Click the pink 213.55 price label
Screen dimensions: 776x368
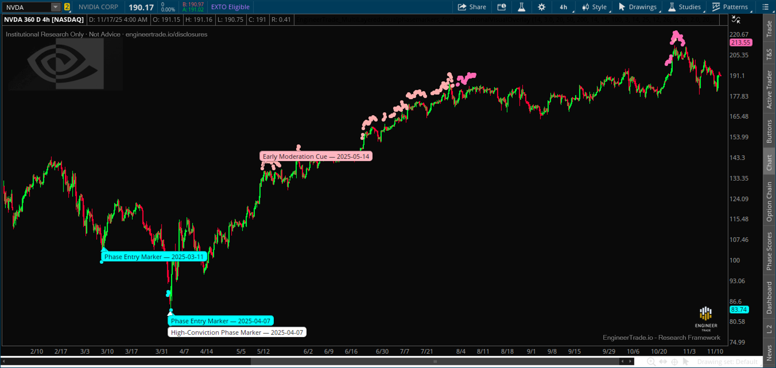(740, 43)
